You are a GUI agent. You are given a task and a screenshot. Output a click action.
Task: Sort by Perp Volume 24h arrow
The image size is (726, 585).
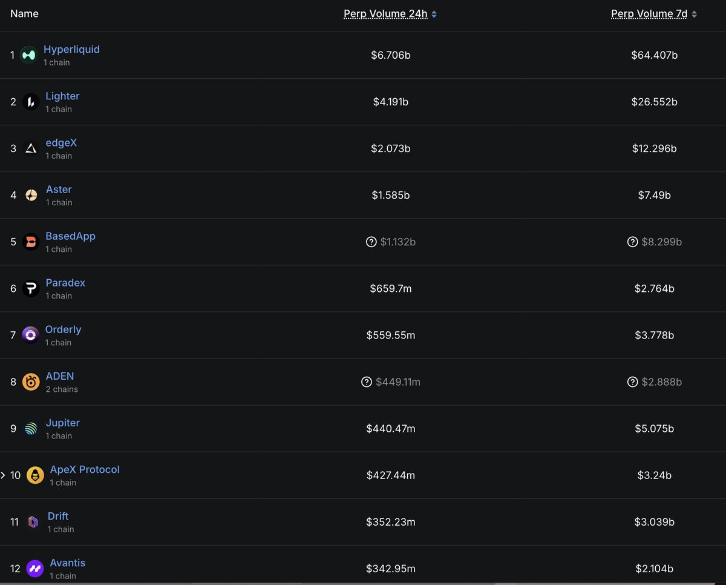tap(434, 14)
